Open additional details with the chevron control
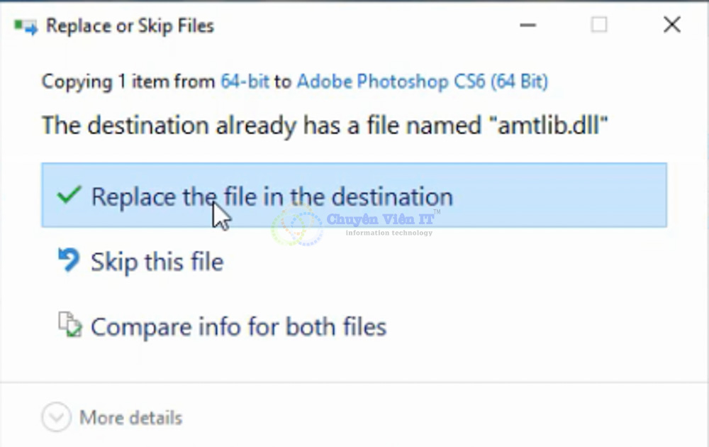 click(x=55, y=418)
